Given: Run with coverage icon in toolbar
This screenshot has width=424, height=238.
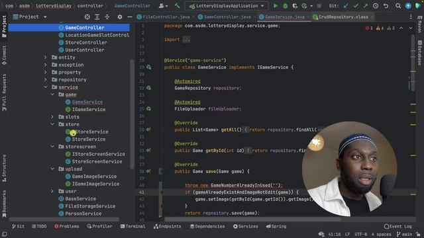Looking at the screenshot, I should (x=295, y=6).
